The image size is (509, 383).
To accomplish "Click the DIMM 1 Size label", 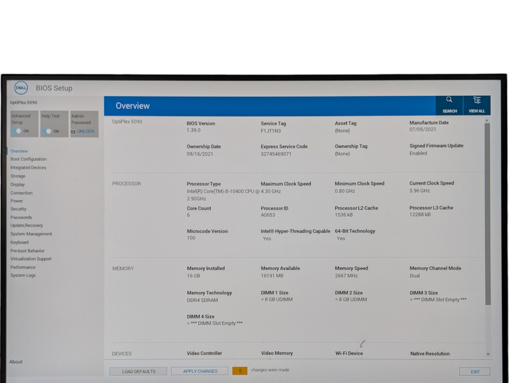I will (275, 292).
